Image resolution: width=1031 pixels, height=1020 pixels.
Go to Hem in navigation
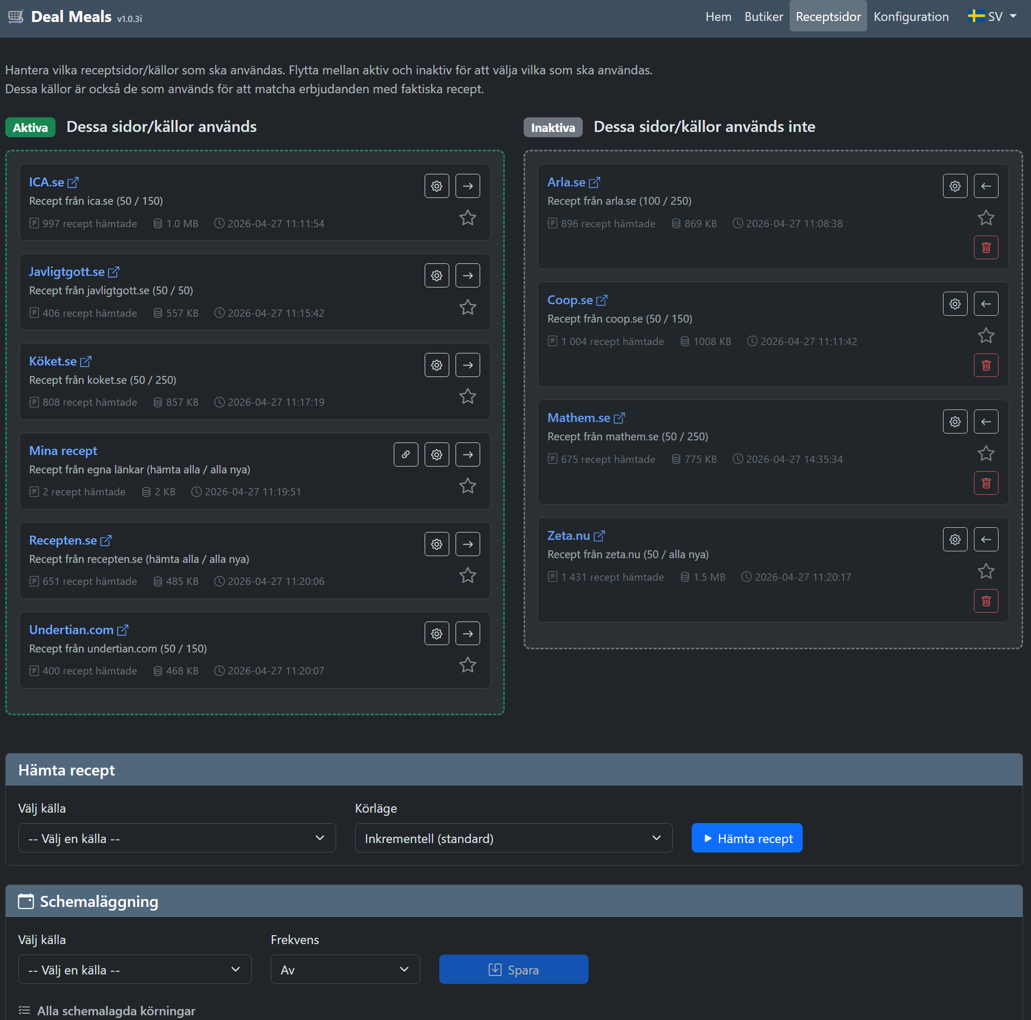click(718, 17)
